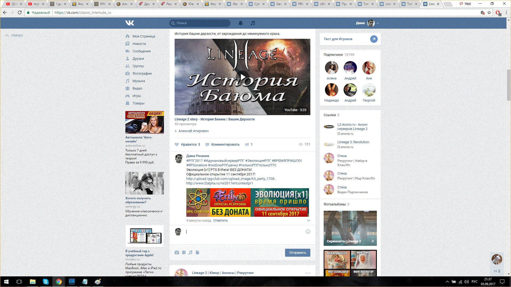
Task: Play the История Баюма video
Action: pyautogui.click(x=242, y=77)
